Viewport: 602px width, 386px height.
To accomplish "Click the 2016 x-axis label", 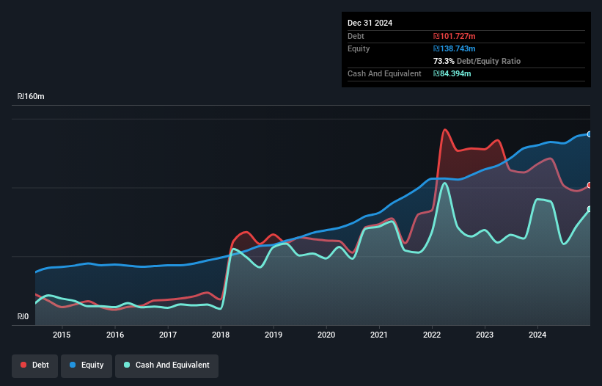I will (115, 335).
